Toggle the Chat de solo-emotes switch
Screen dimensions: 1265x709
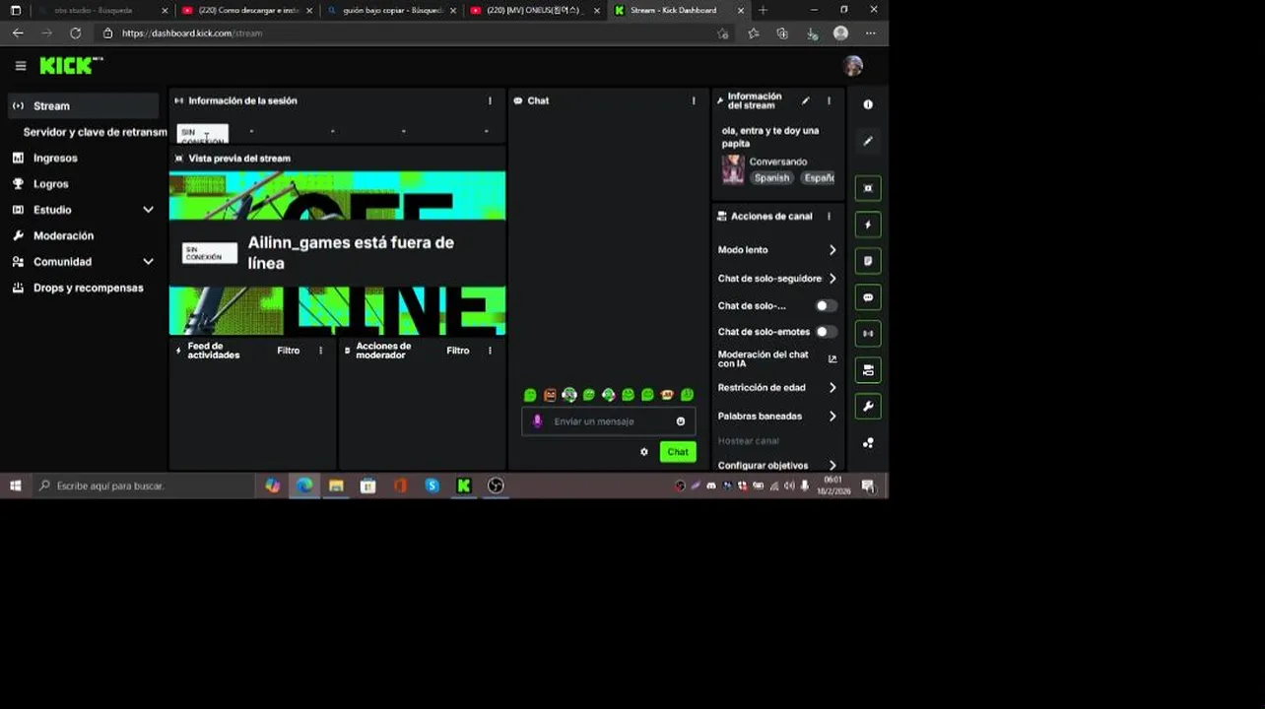[x=826, y=332]
